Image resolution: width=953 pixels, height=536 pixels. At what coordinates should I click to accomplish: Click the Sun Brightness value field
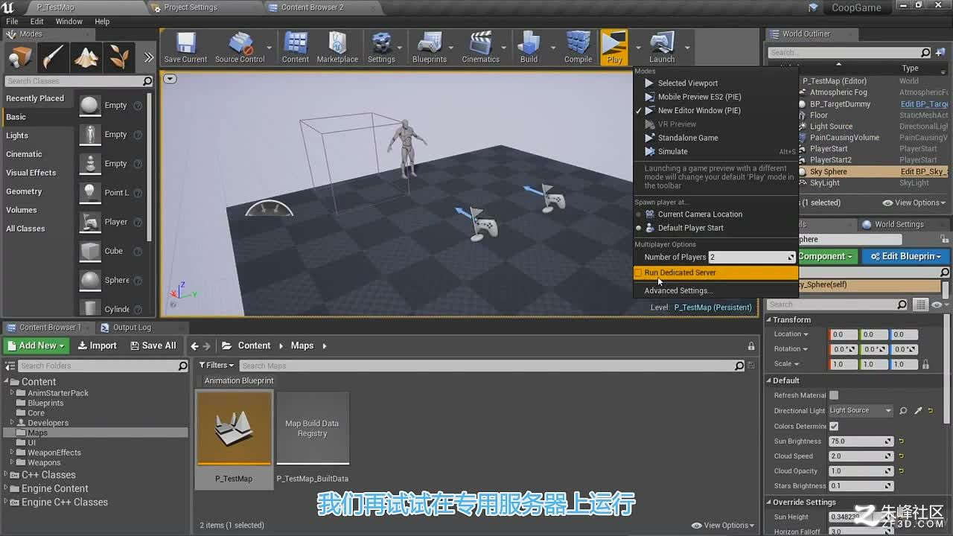(861, 441)
